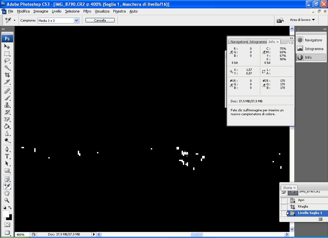Select the Hand tool
This screenshot has width=328, height=238.
[7, 193]
